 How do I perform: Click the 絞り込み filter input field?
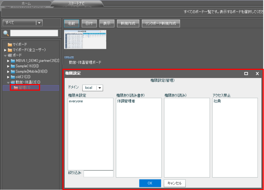point(98,174)
